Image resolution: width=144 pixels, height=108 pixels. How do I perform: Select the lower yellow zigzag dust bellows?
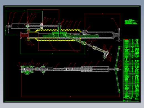pyautogui.click(x=58, y=40)
